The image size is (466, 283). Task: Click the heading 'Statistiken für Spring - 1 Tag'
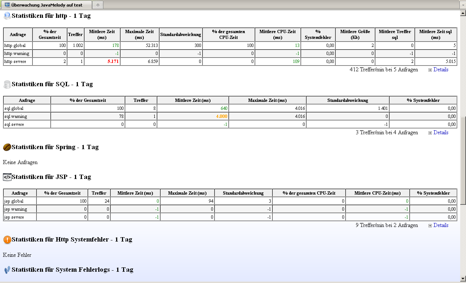55,147
